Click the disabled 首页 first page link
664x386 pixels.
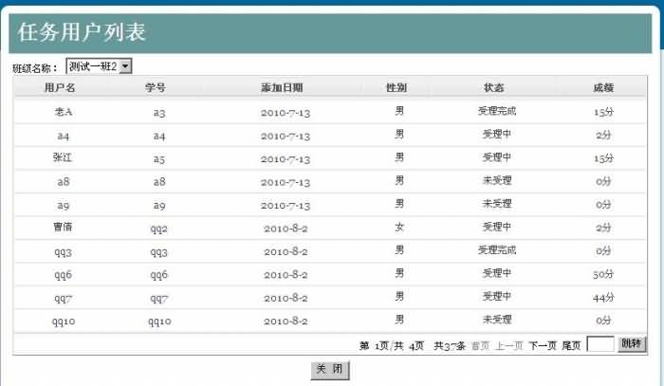(x=480, y=345)
